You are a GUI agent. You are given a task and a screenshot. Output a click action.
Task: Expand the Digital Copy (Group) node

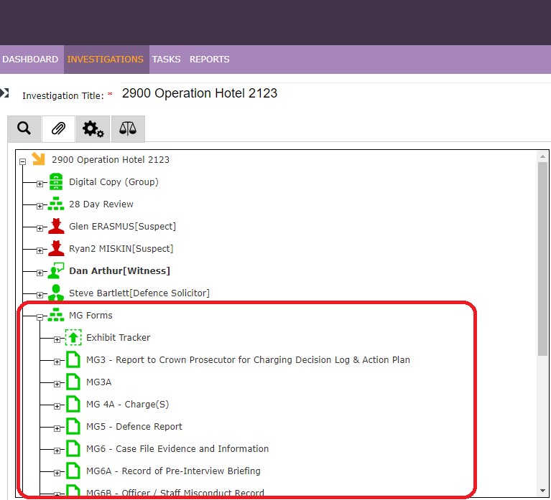point(40,184)
